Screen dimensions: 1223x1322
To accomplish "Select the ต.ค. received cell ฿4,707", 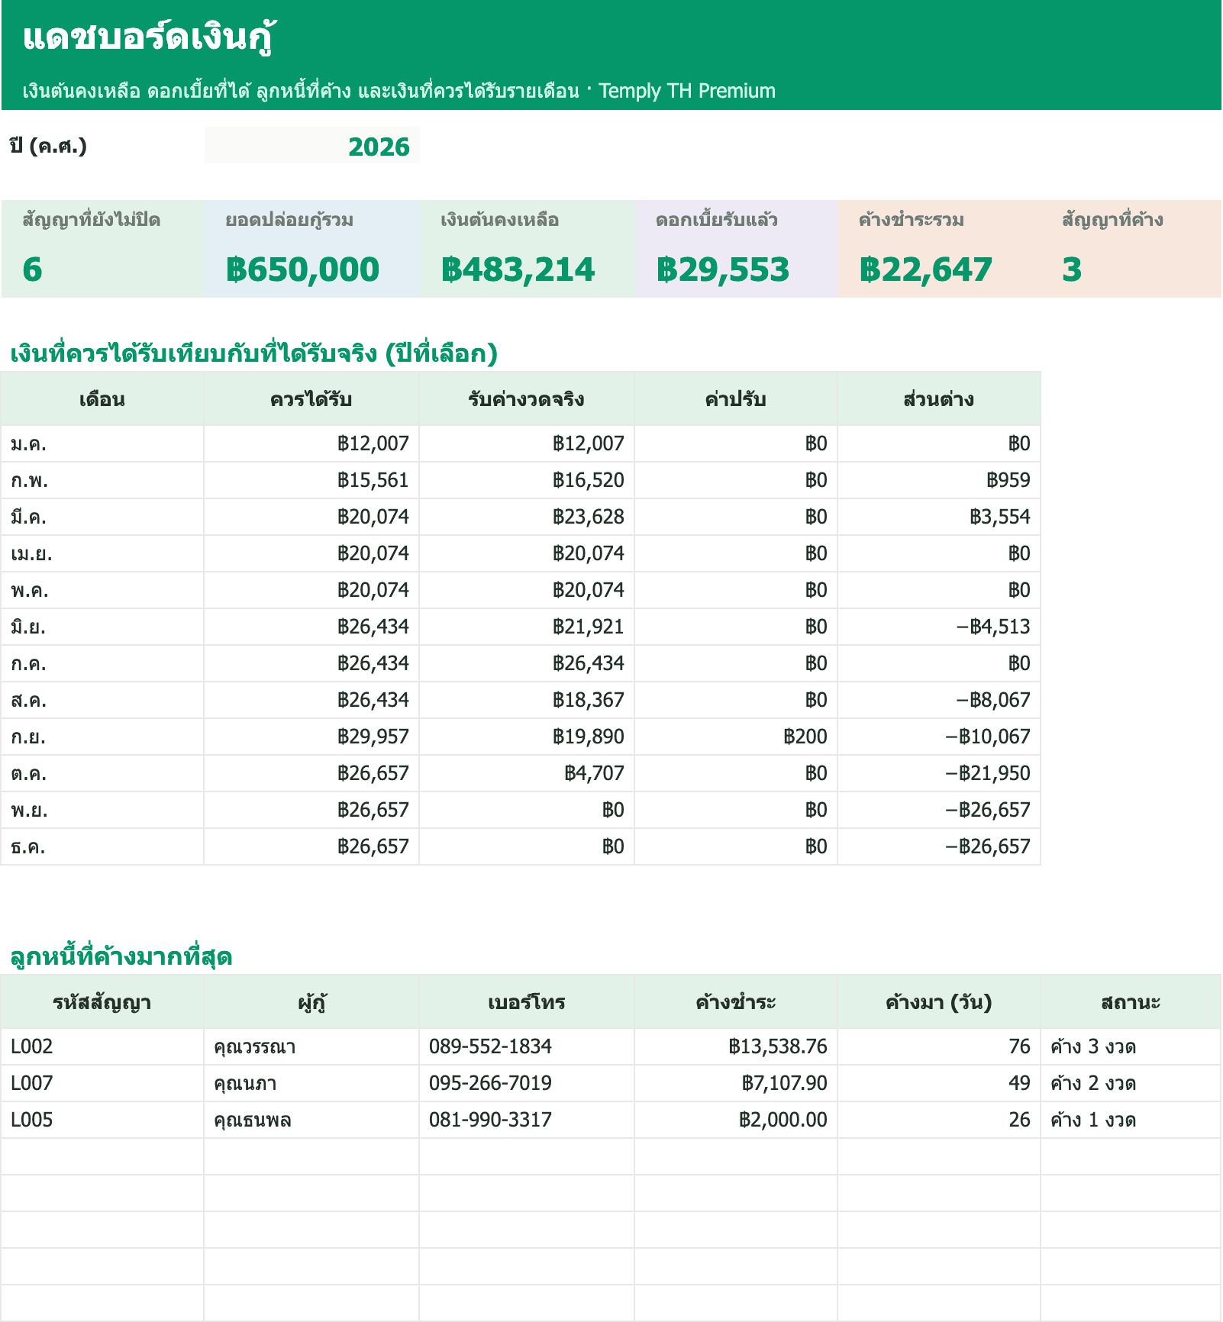I will [527, 773].
